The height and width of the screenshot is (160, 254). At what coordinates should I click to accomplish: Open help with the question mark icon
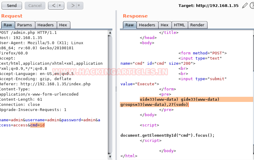[x=252, y=5]
